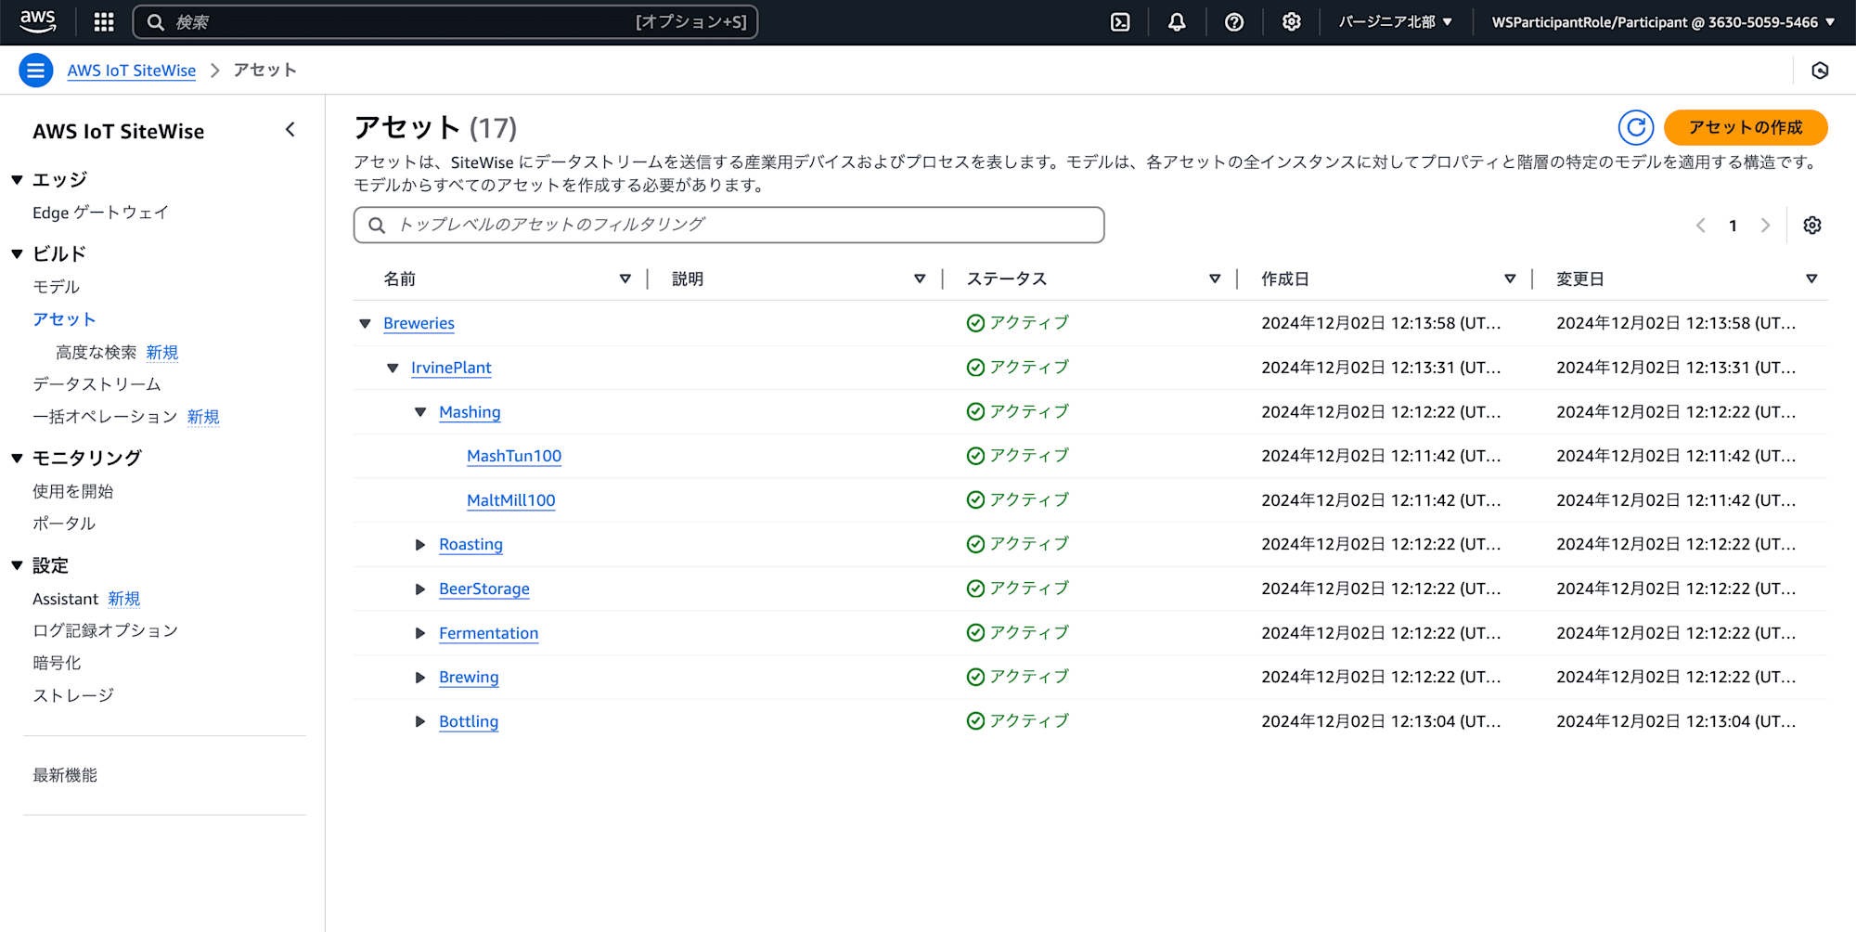
Task: Collapse the エッジ sidebar section
Action: point(17,179)
